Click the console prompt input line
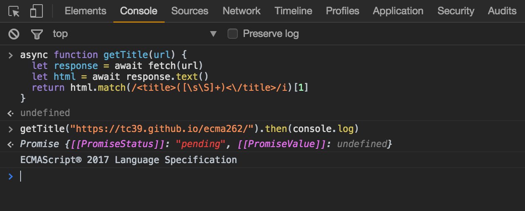Screen dimensions: 525x211 pyautogui.click(x=269, y=177)
